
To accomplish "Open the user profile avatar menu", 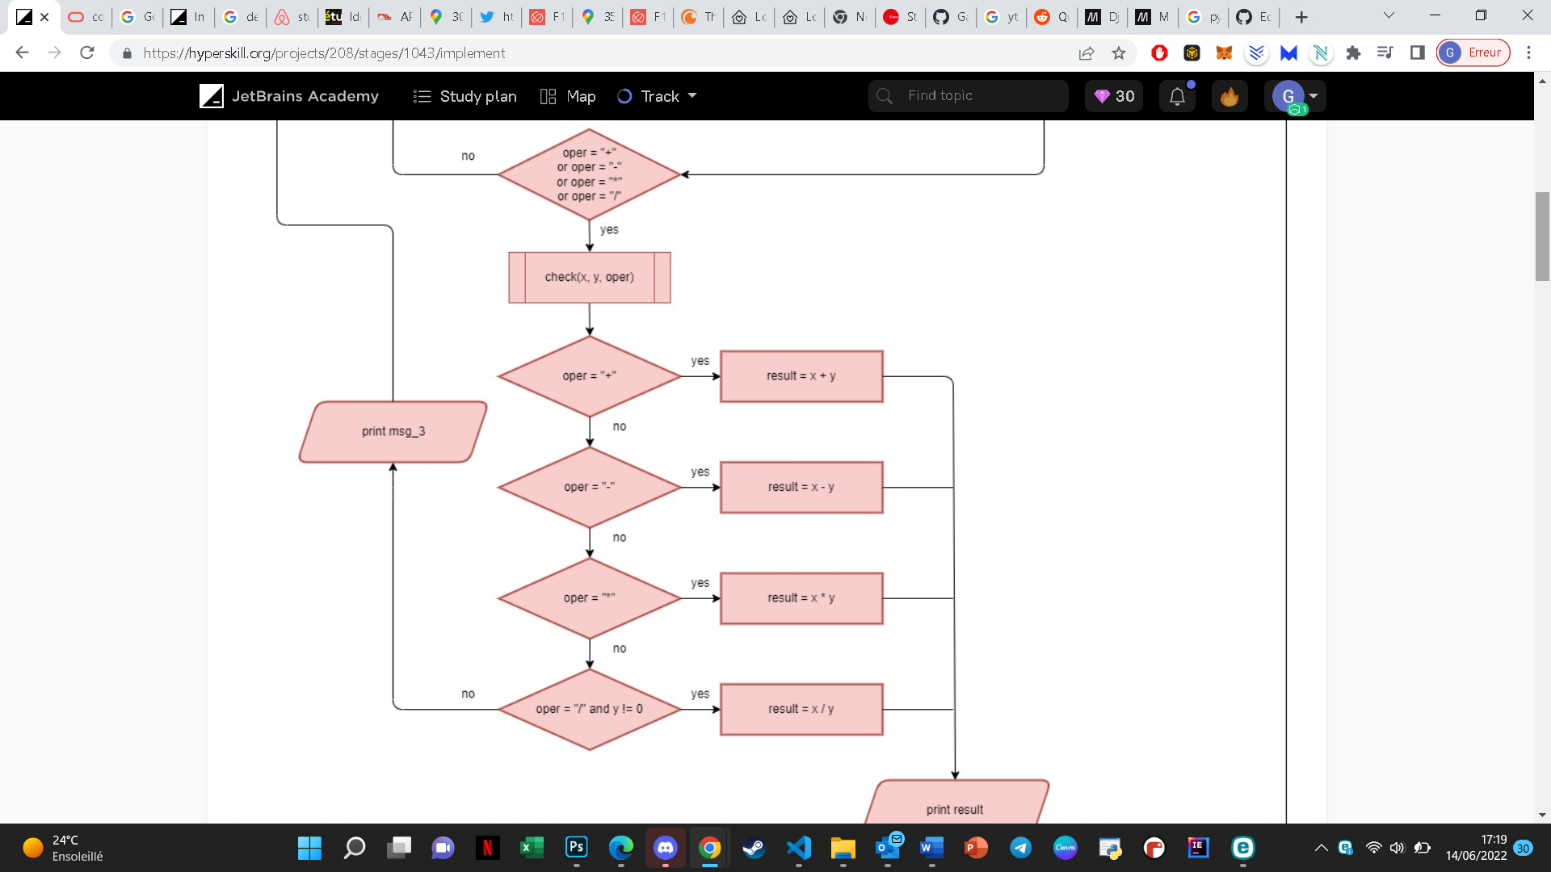I will point(1295,96).
